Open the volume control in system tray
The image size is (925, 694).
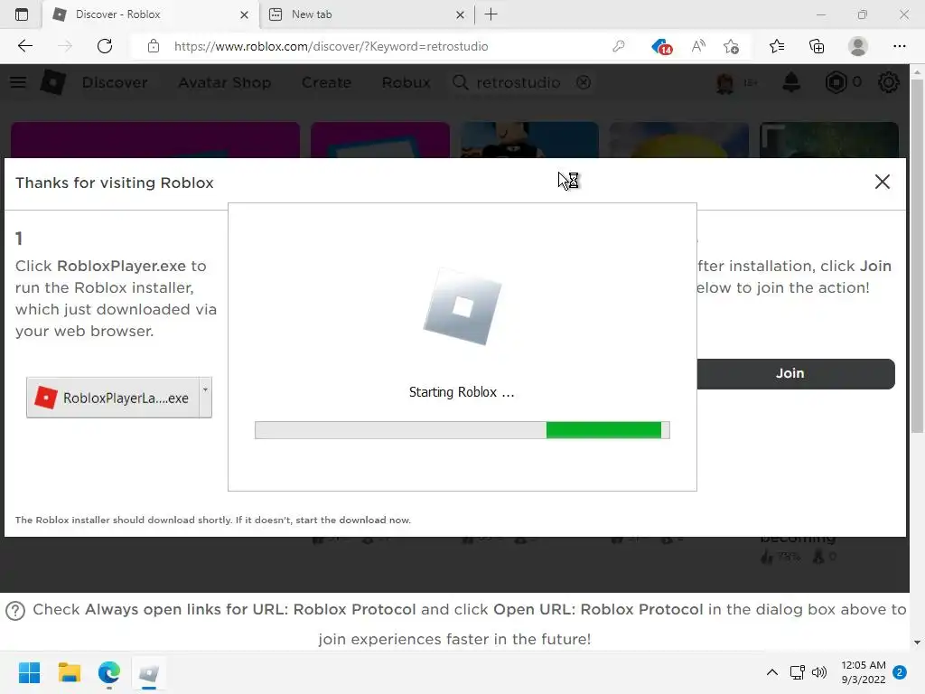[x=819, y=672]
